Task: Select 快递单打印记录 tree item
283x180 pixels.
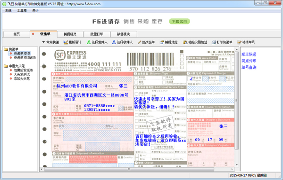Action: (x=25, y=57)
